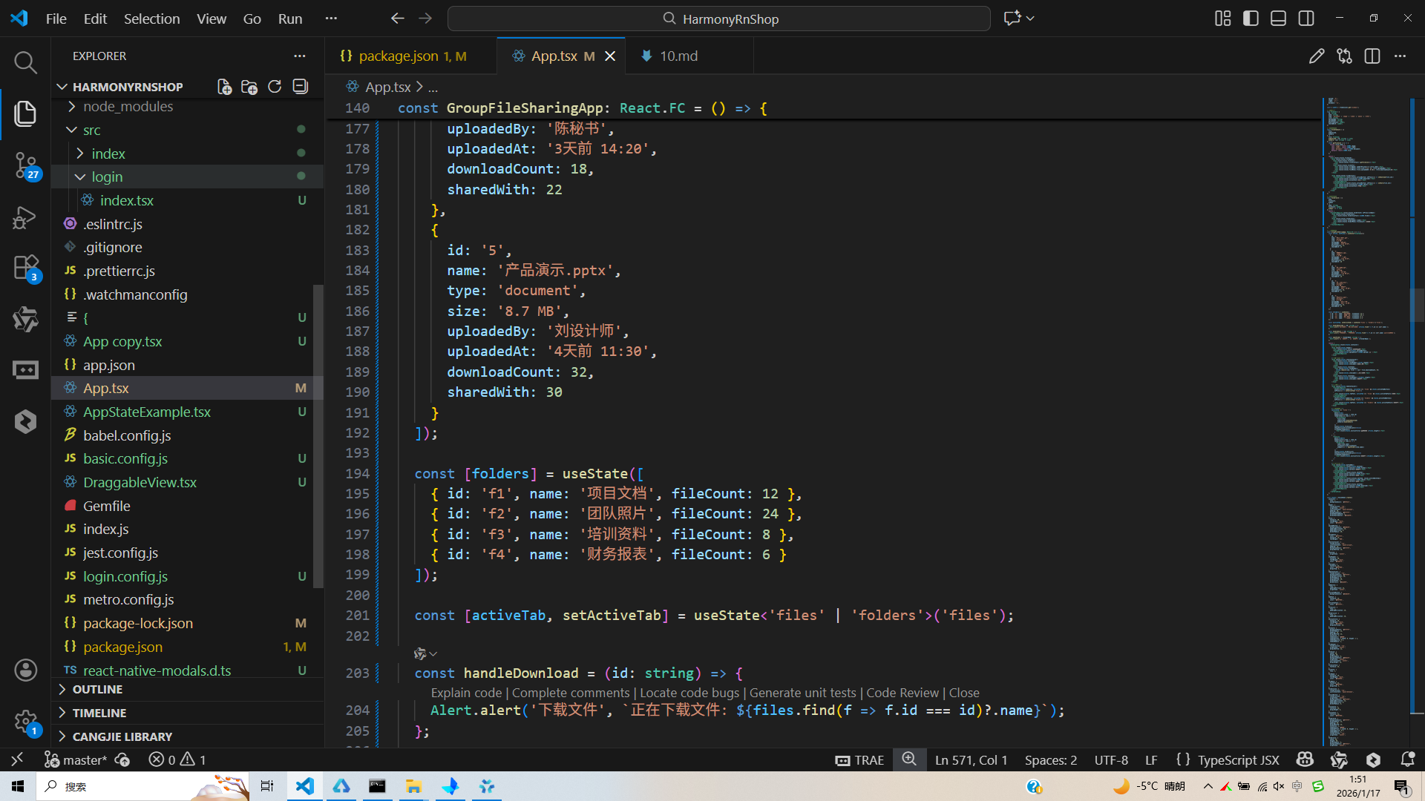Open the Accounts icon in activity bar
The height and width of the screenshot is (801, 1425).
[x=25, y=670]
